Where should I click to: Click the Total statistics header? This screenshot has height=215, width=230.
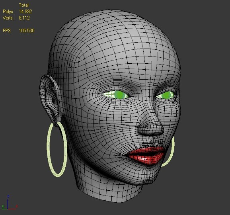click(23, 5)
